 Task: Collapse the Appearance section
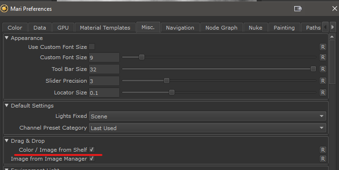[7, 38]
